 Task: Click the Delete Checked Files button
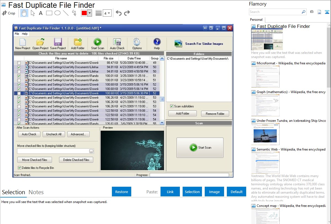[x=76, y=160]
